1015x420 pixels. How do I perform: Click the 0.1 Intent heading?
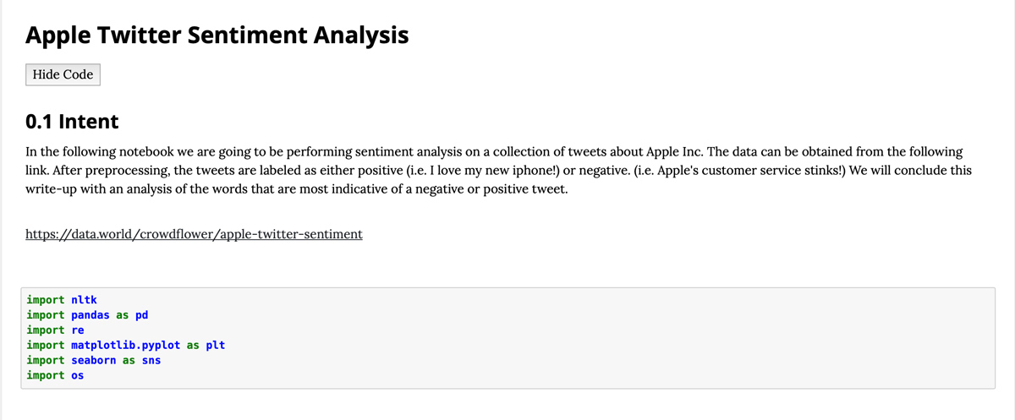pyautogui.click(x=72, y=122)
